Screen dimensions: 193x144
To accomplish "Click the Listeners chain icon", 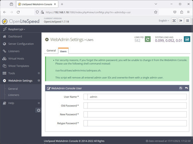I will point(5,51).
